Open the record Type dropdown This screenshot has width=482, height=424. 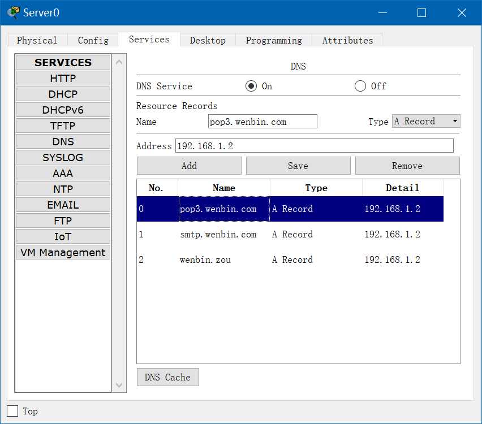pos(426,121)
